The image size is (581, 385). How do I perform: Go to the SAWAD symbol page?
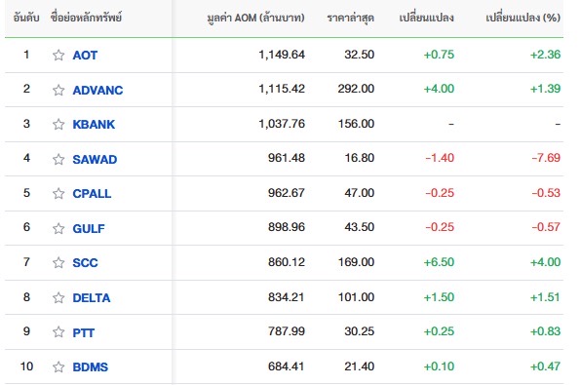(x=95, y=159)
